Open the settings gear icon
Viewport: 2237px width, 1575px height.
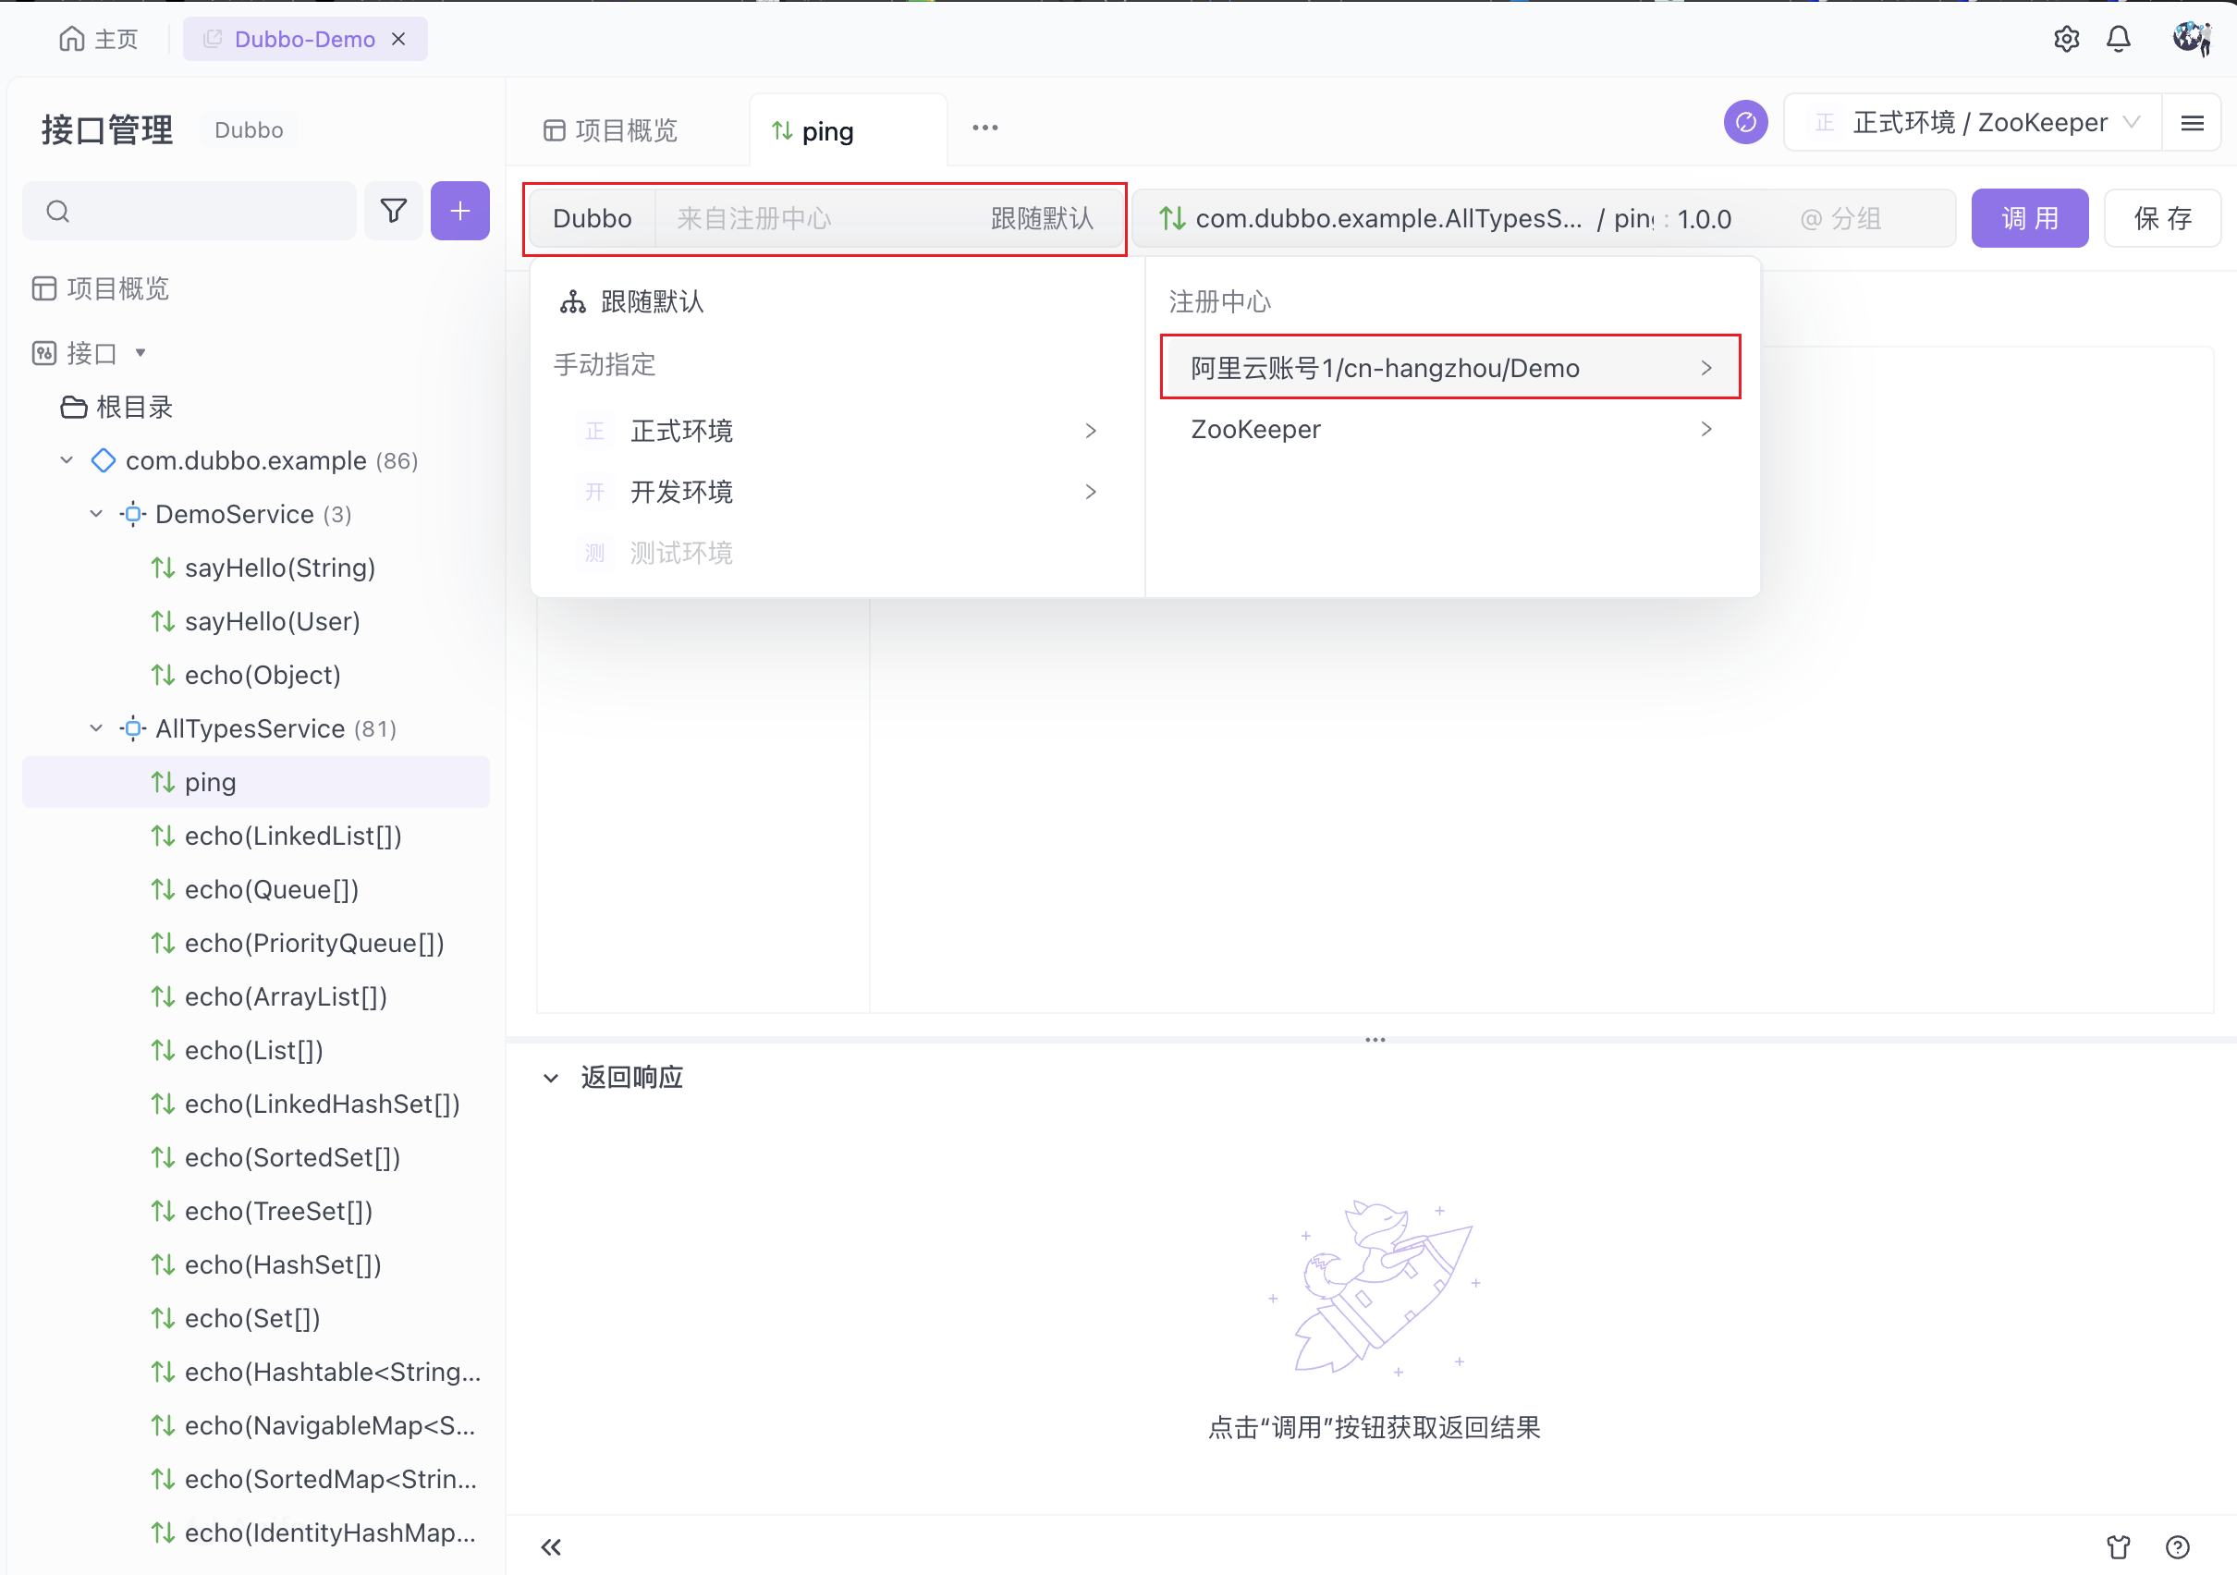tap(2065, 39)
